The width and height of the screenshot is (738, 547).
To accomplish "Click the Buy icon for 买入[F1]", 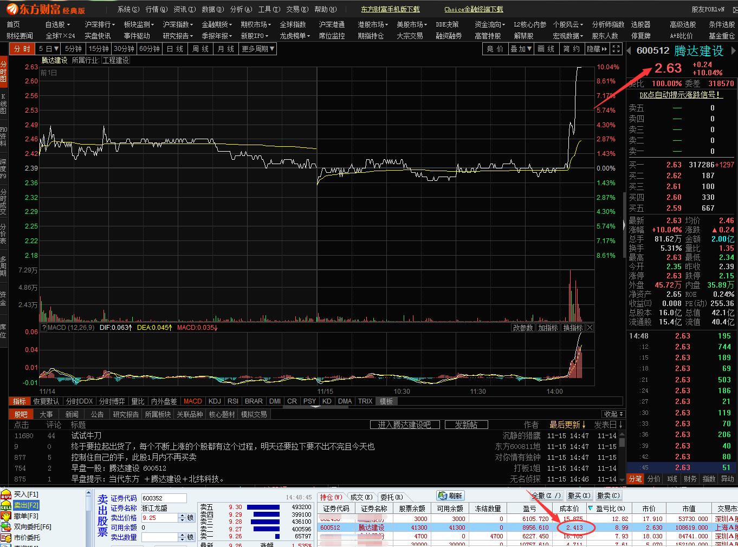I will point(6,494).
